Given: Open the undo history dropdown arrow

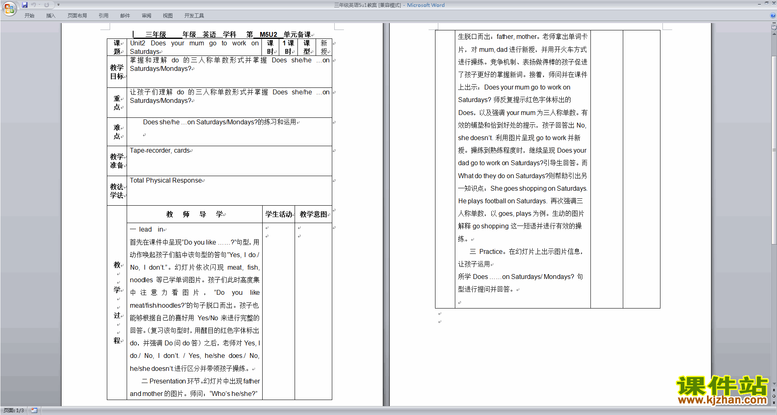Looking at the screenshot, I should pos(40,5).
